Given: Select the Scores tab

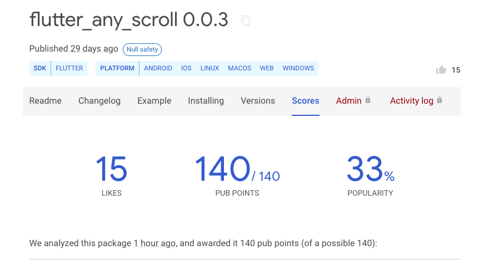Looking at the screenshot, I should 306,101.
